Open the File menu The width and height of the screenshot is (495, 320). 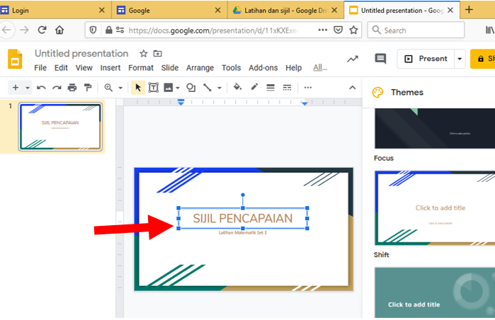[x=40, y=68]
